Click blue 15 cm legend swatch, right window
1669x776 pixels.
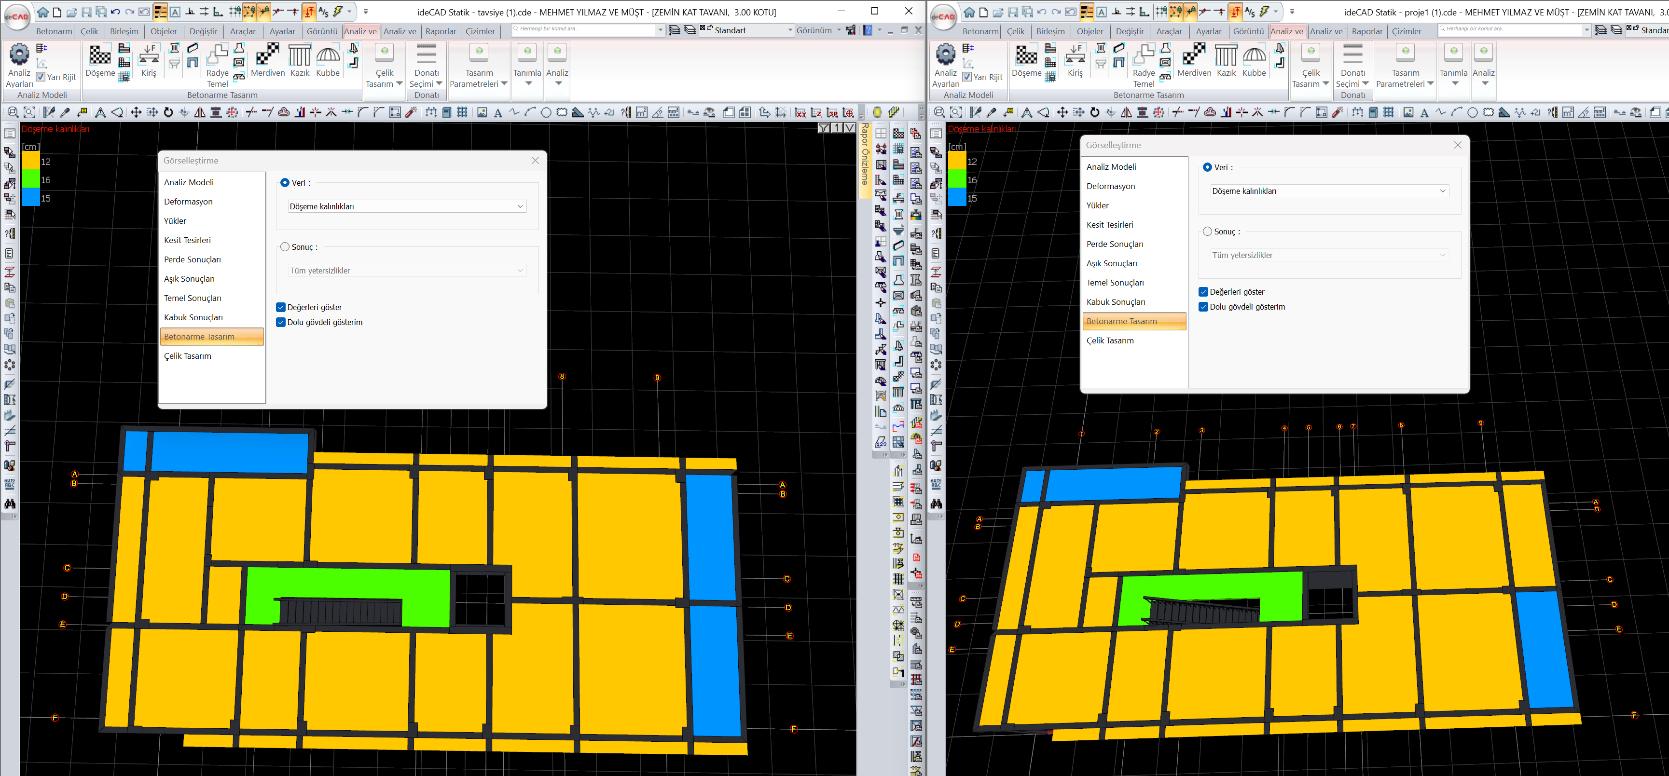click(957, 197)
